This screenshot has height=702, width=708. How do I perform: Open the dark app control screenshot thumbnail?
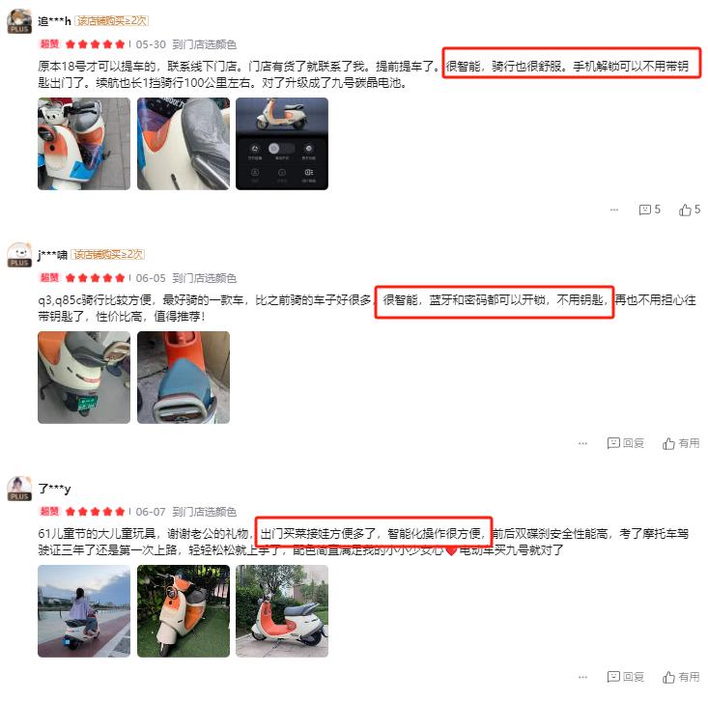point(282,144)
